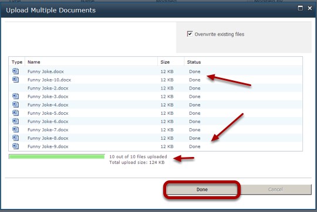Click the green upload progress bar
Image resolution: width=317 pixels, height=212 pixels.
(x=57, y=156)
